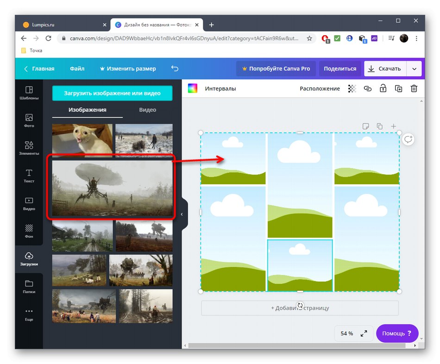Viewport: 440px width, 364px height.
Task: Select the large spider-machine painting thumbnail
Action: point(112,188)
